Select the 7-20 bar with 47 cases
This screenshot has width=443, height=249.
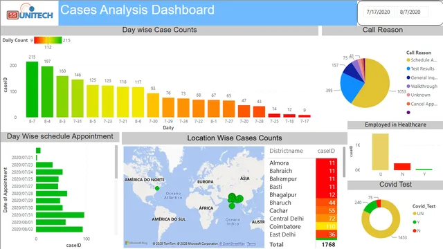(x=244, y=111)
